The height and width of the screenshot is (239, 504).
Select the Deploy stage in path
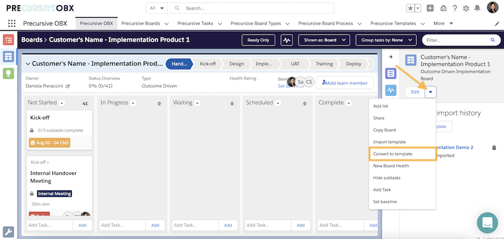(x=353, y=64)
